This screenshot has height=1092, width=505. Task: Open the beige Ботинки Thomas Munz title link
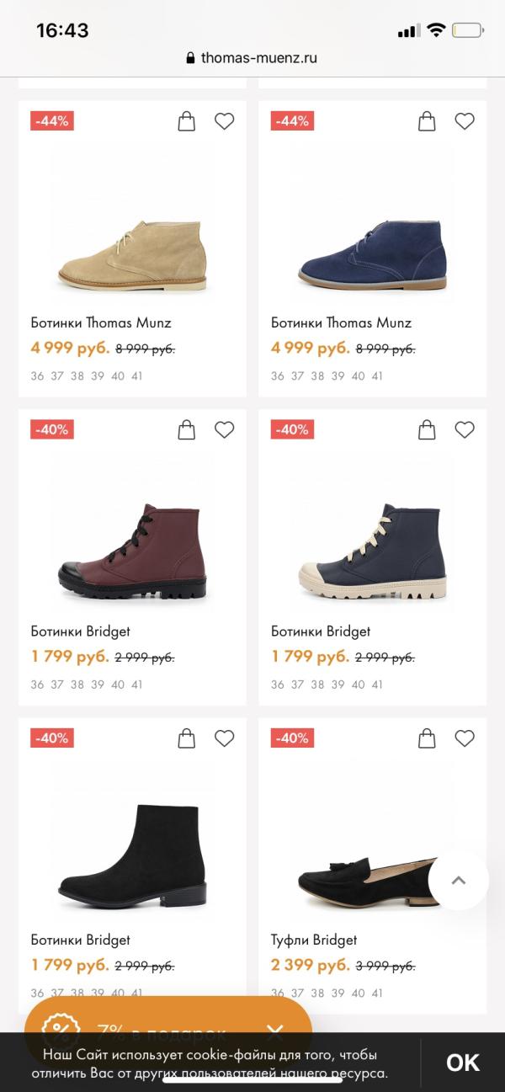point(101,322)
